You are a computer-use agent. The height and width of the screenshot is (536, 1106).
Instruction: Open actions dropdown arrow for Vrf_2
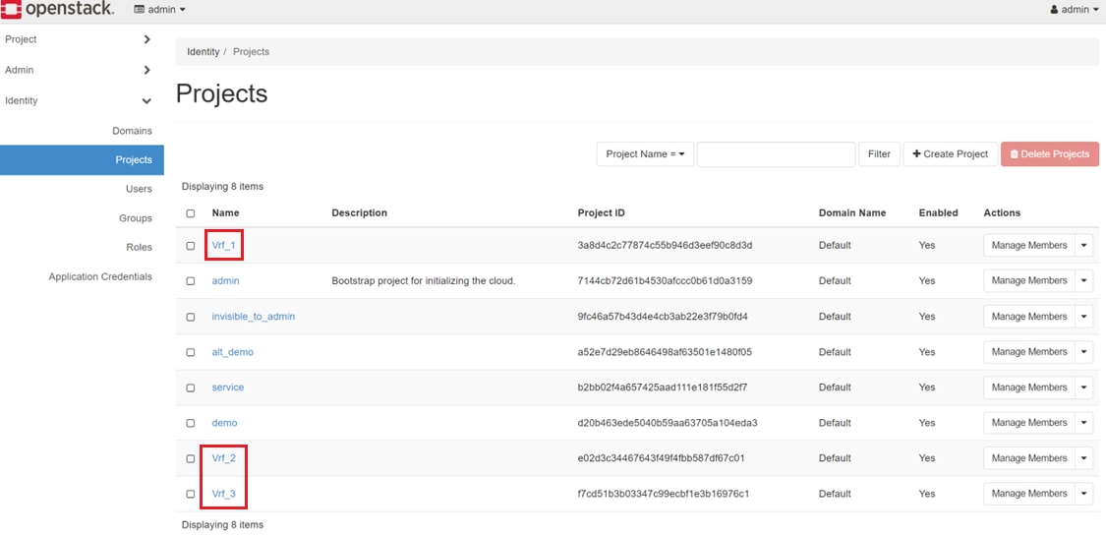[1084, 458]
